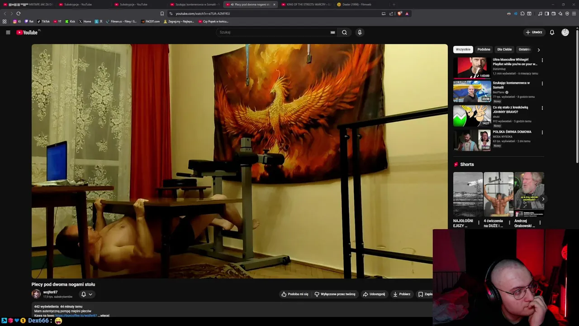Select the Dla Ciebie filter chip

[504, 49]
